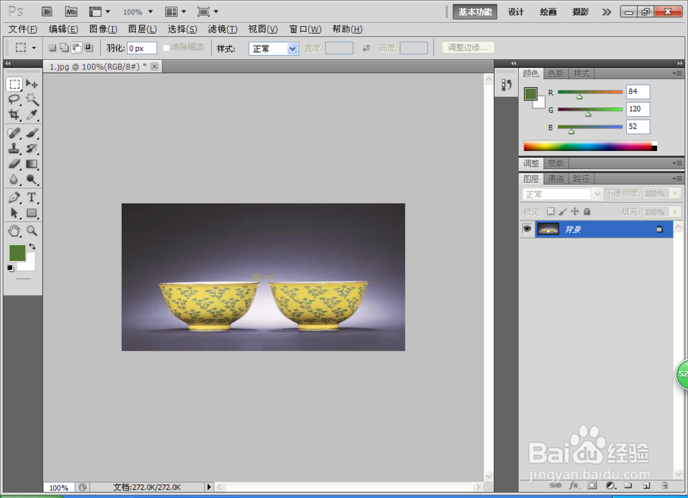
Task: Choose Add to Selection mode
Action: [x=64, y=48]
